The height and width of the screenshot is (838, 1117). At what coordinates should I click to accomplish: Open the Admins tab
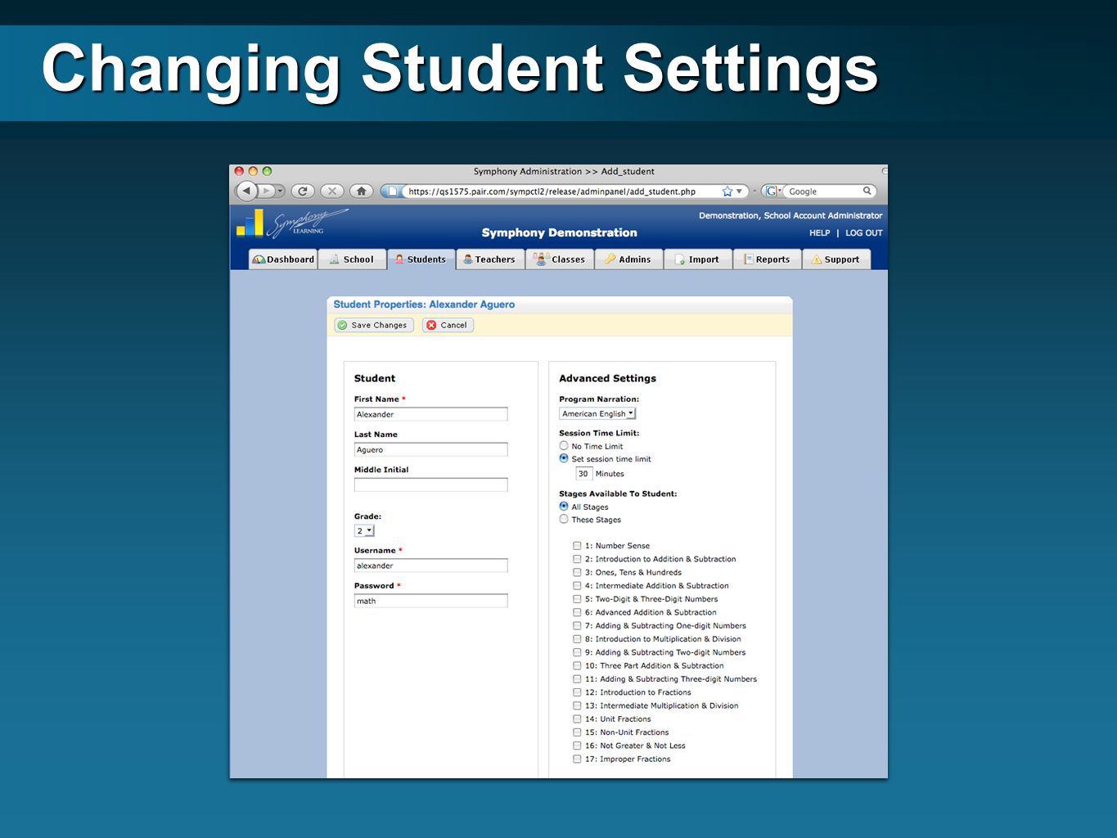[628, 259]
